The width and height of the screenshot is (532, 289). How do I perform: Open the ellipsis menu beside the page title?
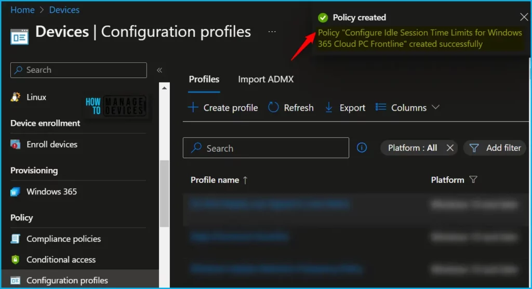(272, 32)
